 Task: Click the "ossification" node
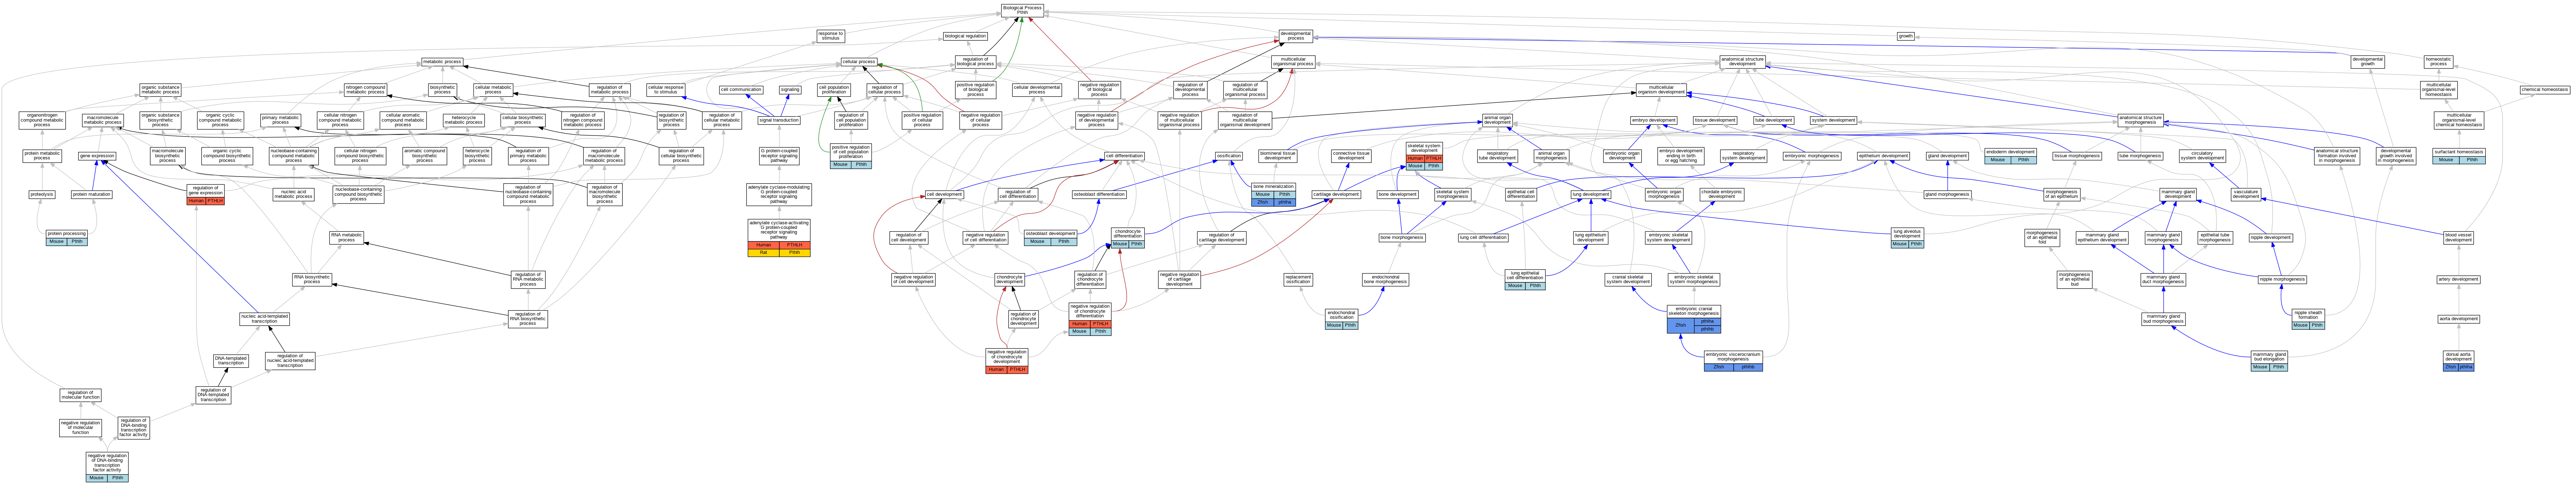pyautogui.click(x=1229, y=156)
